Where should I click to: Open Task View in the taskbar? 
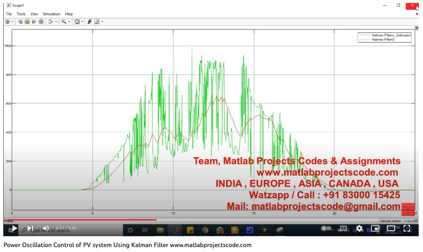(145, 230)
